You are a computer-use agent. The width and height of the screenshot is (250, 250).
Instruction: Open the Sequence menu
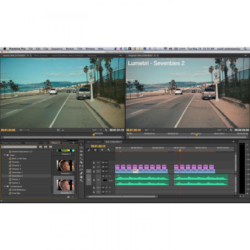pos(57,49)
